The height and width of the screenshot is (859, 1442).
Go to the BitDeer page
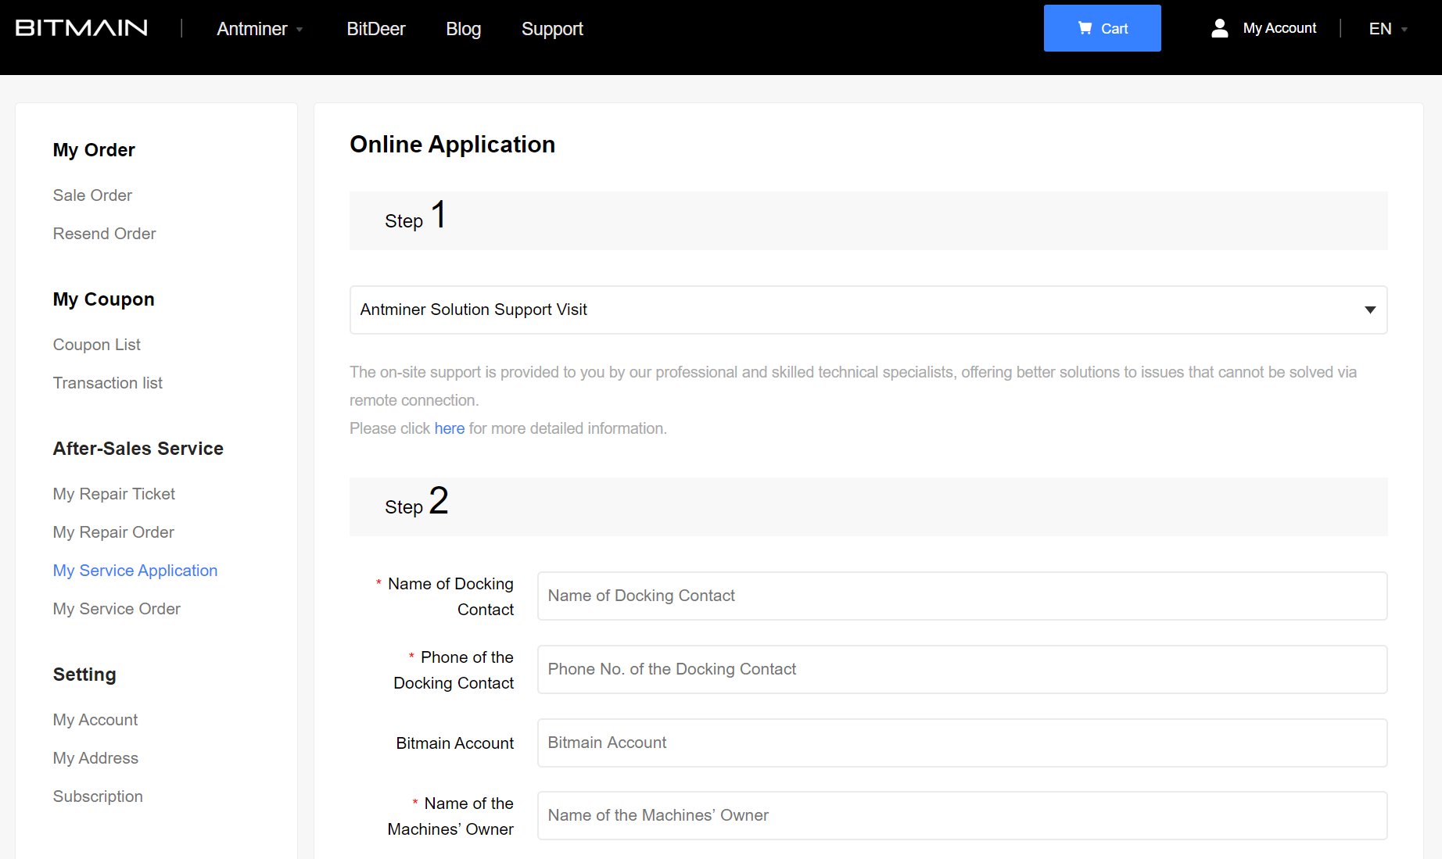375,29
